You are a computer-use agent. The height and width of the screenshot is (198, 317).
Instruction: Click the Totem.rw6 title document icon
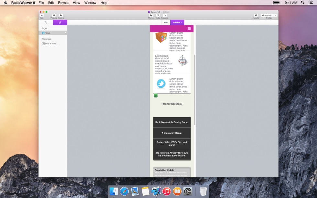[149, 12]
